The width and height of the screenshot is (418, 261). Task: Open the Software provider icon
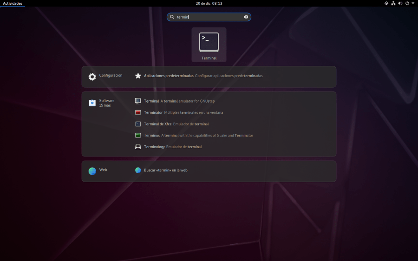[92, 103]
